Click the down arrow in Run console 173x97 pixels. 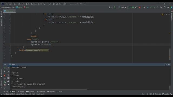pyautogui.click(x=8, y=71)
